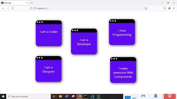
Task: Click the blue gamepad icon in overlay
Action: coord(143,96)
